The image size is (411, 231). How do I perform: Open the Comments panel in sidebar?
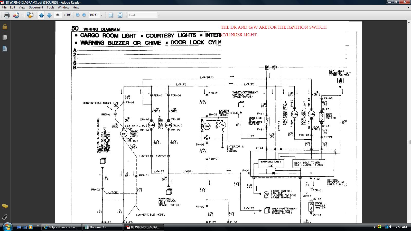5,206
